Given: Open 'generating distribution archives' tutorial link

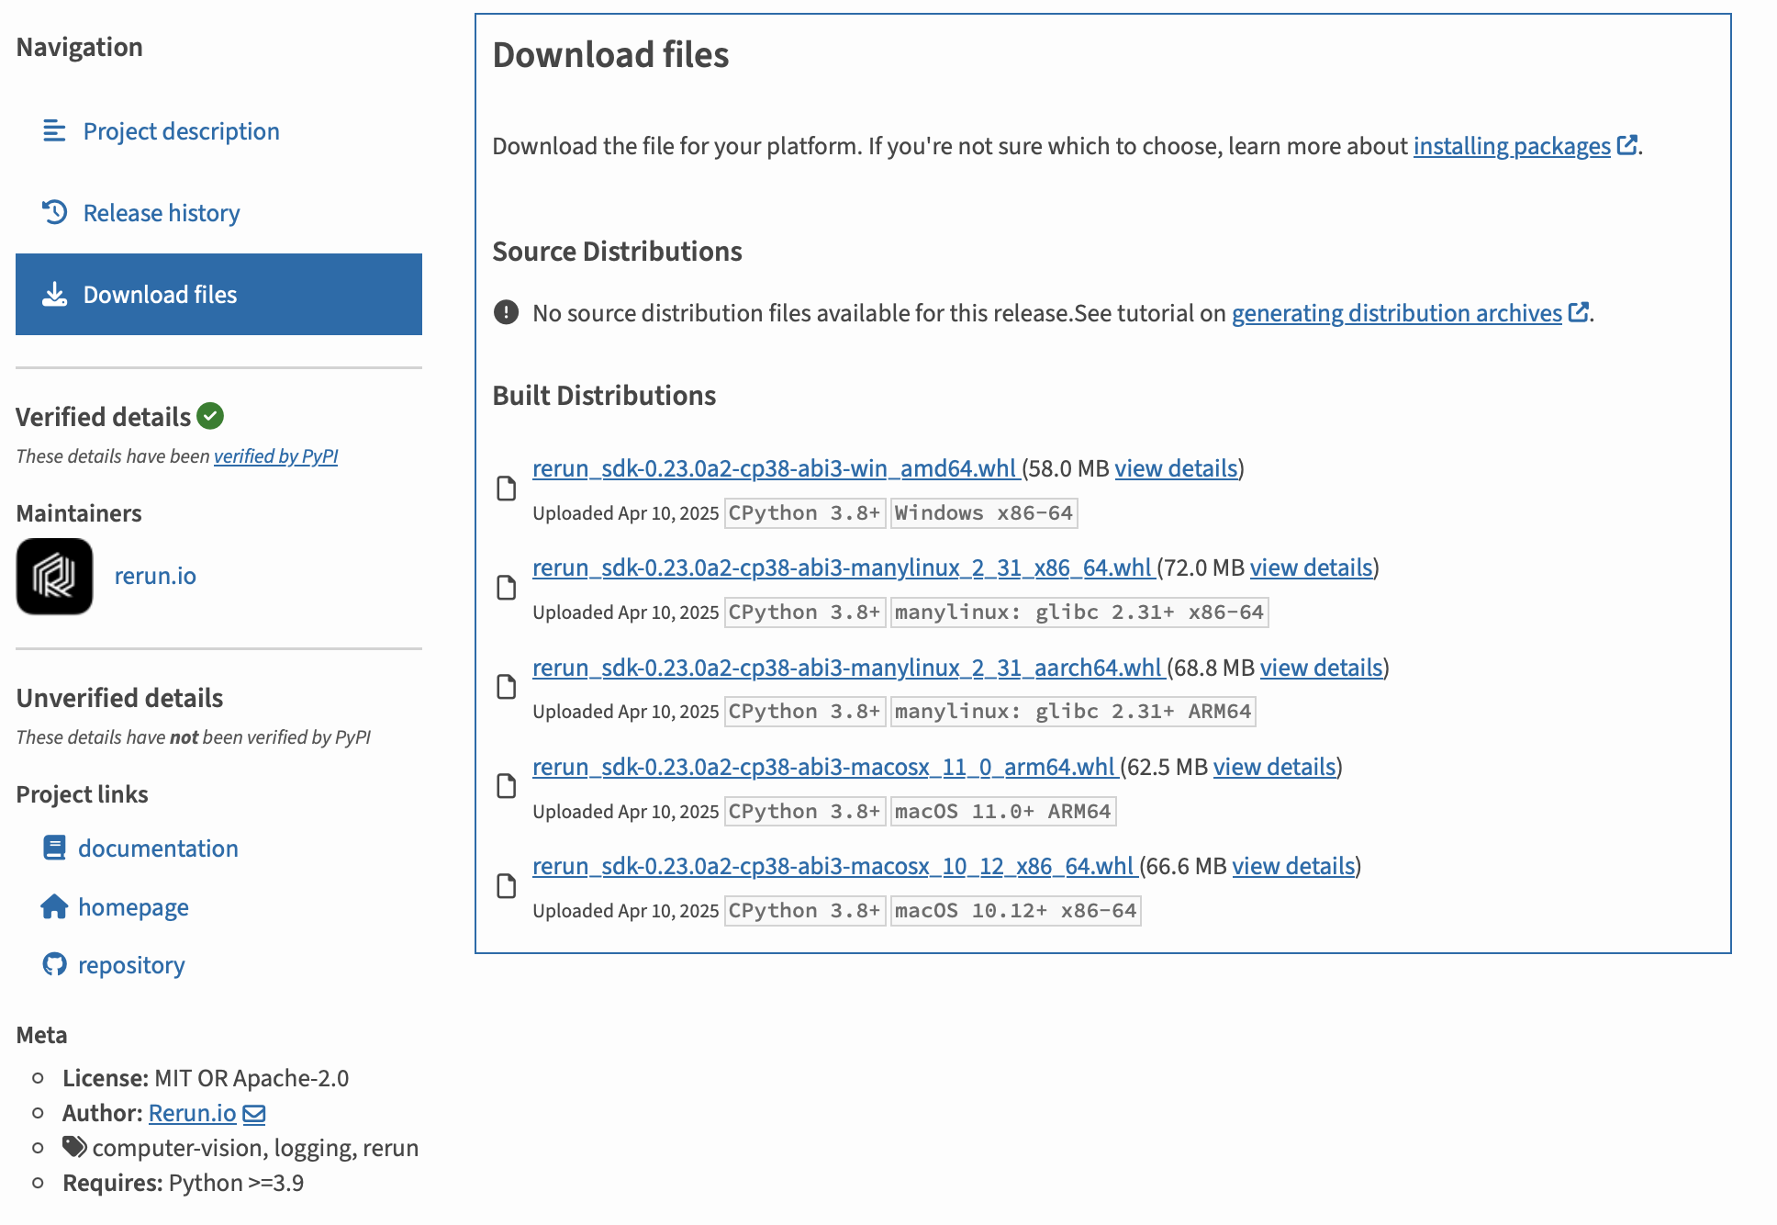Looking at the screenshot, I should click(x=1396, y=313).
